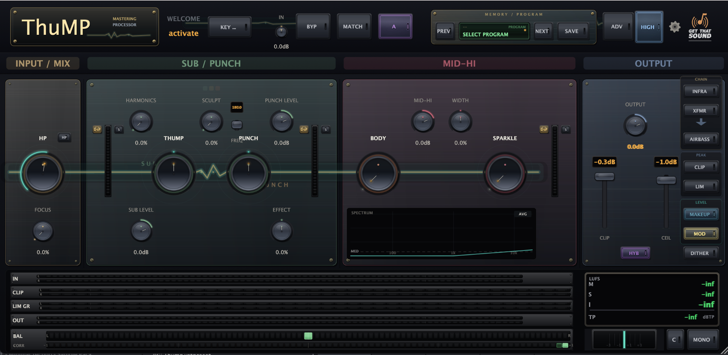Toggle the HYB mode button
This screenshot has height=355, width=728.
[635, 253]
